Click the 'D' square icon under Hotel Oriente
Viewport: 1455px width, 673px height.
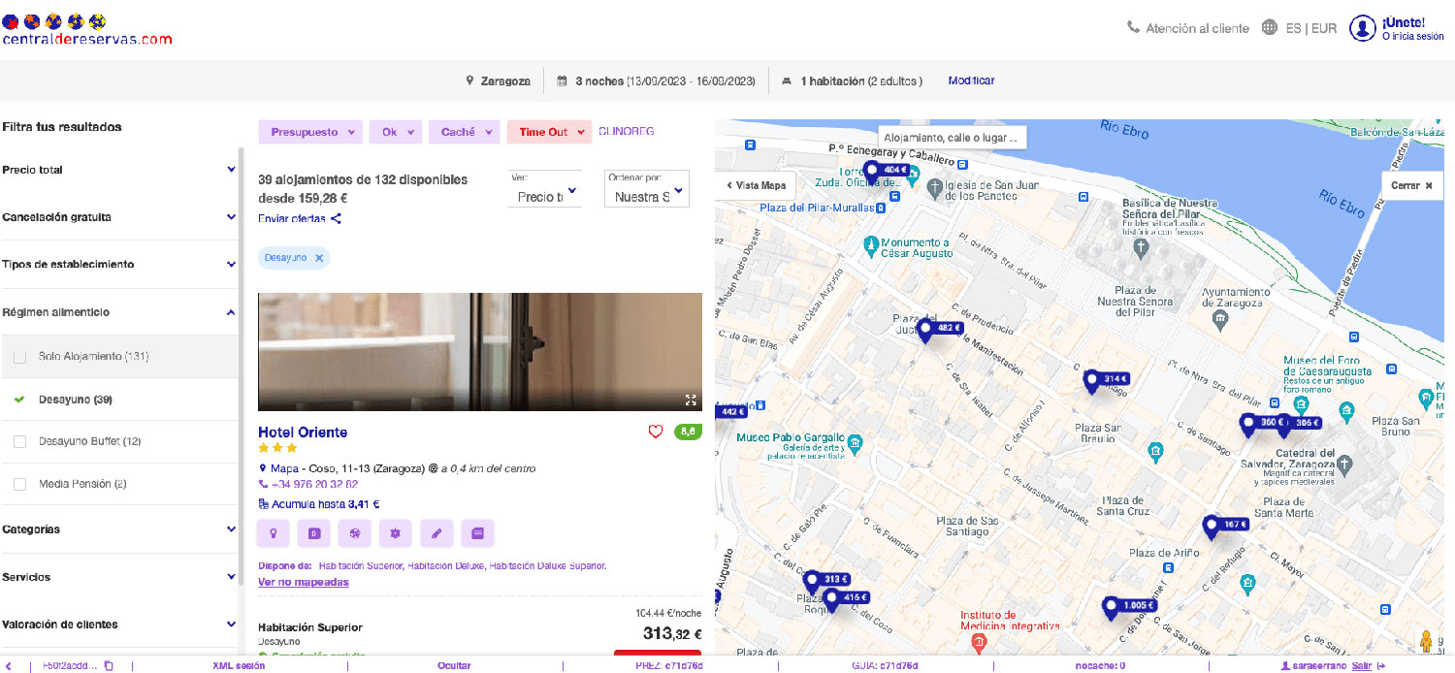(314, 533)
